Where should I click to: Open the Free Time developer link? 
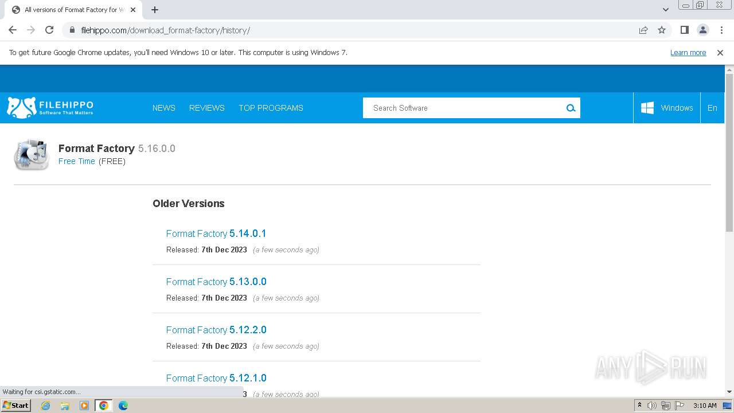[x=77, y=161]
